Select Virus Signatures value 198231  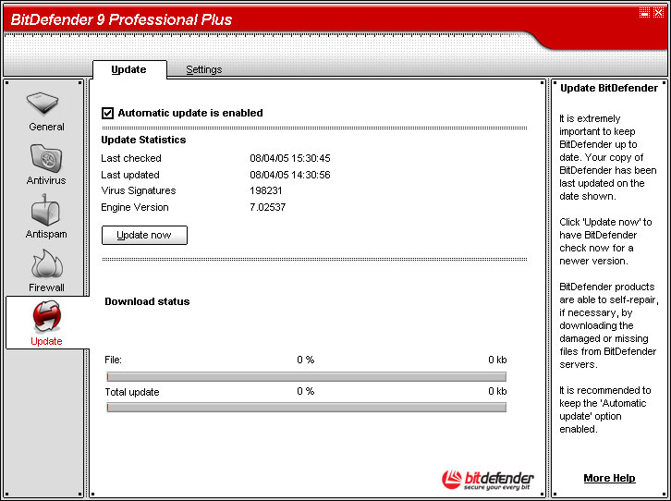pos(266,190)
